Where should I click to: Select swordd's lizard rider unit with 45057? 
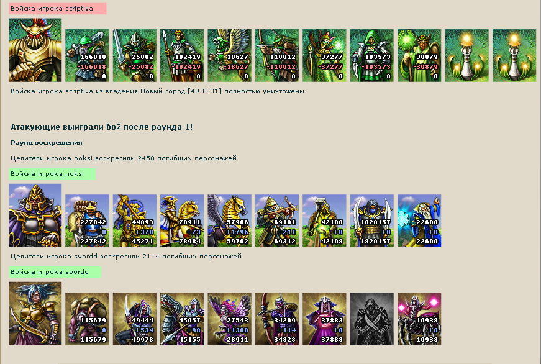pyautogui.click(x=182, y=319)
